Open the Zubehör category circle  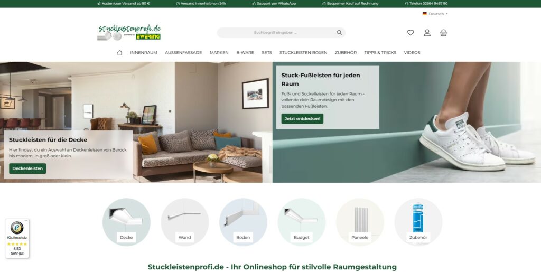point(418,222)
